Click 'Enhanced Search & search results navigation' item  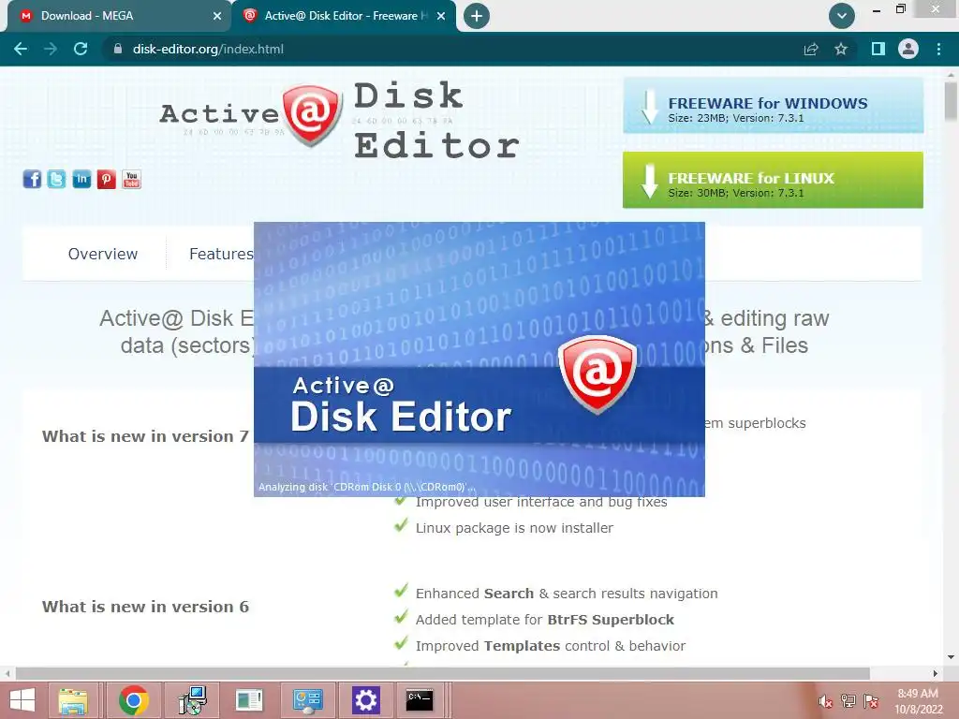[567, 594]
